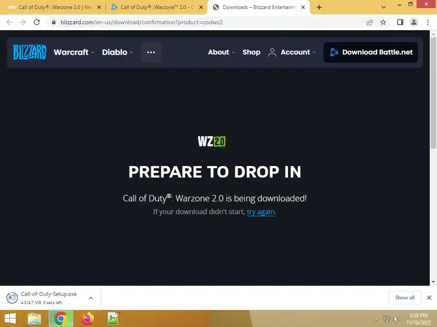Click Download Battle.net button

click(370, 52)
